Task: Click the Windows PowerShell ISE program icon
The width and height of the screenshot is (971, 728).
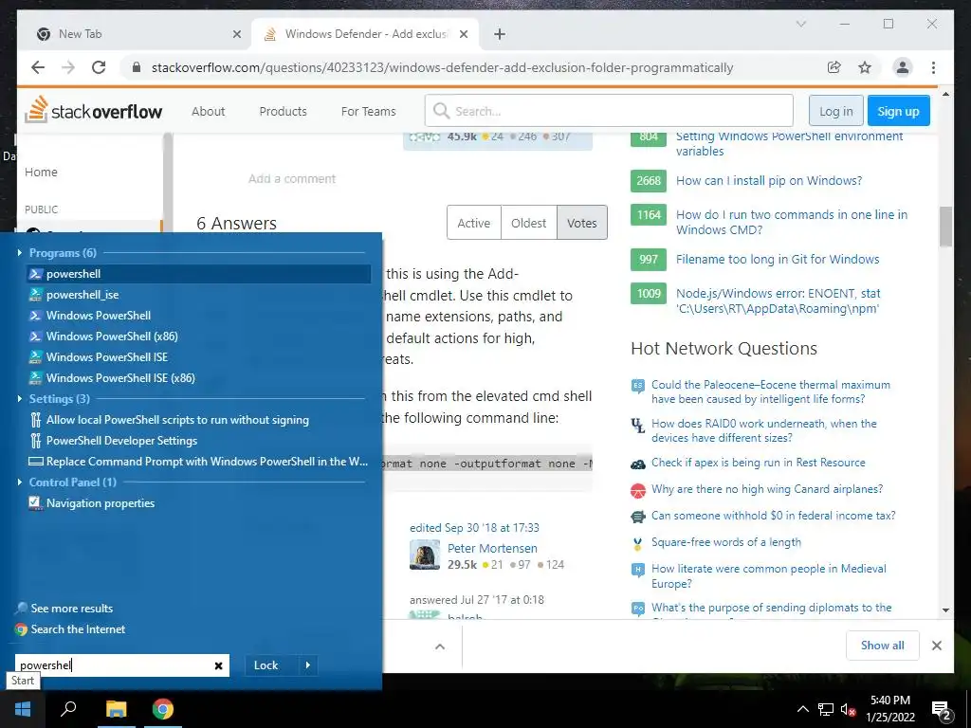Action: (36, 357)
